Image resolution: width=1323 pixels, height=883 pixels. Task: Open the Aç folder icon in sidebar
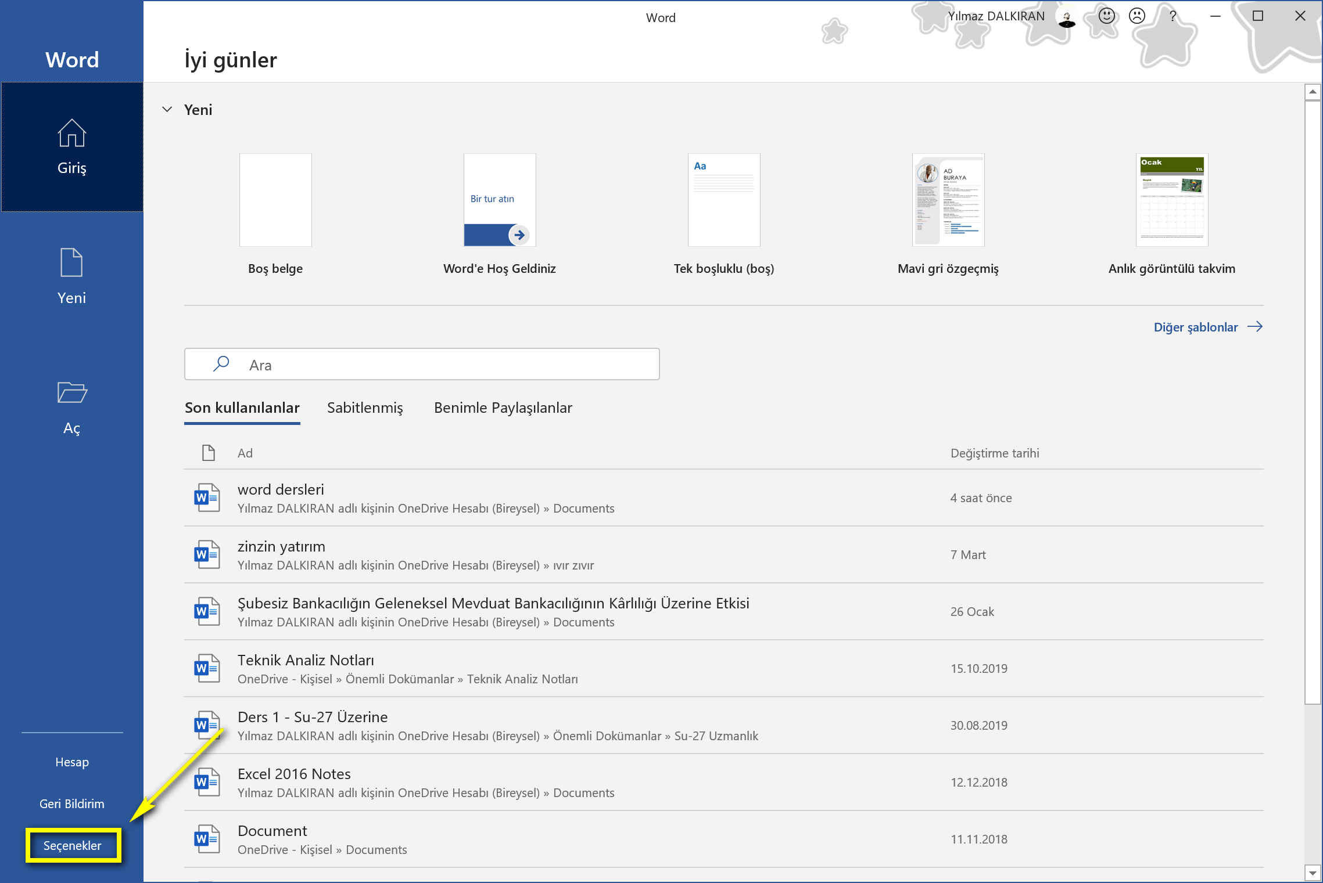pos(72,392)
